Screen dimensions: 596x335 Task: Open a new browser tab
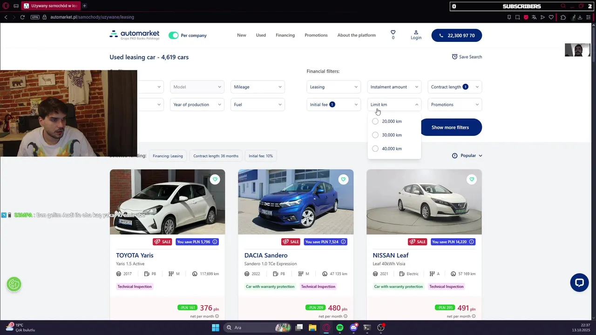coord(84,6)
